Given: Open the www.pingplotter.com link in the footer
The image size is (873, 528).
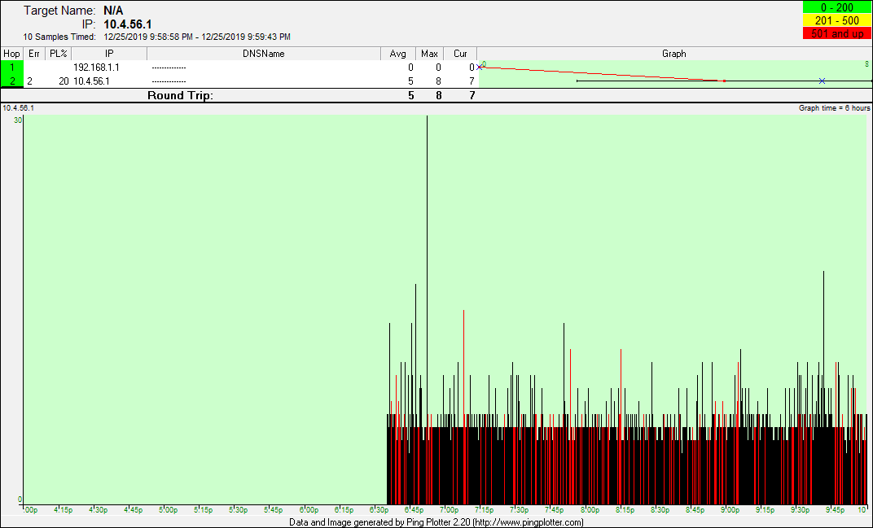Looking at the screenshot, I should point(528,522).
